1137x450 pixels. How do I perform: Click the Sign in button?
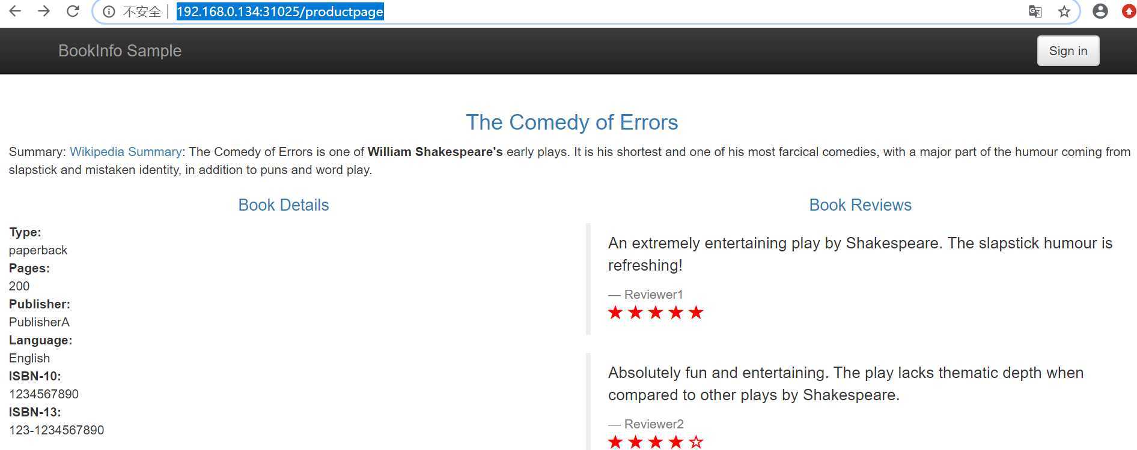pos(1068,51)
